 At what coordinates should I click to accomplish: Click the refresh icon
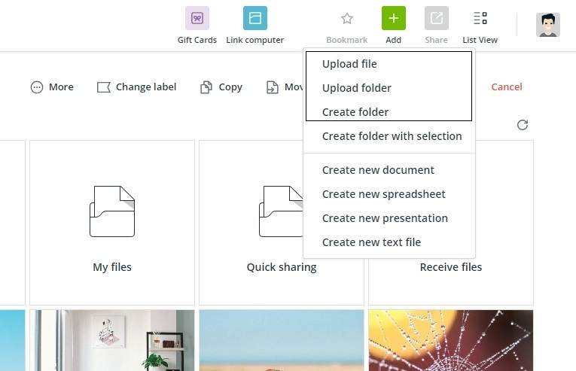(x=523, y=125)
